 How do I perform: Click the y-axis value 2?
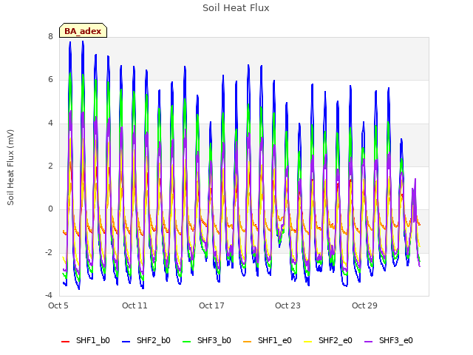50,166
